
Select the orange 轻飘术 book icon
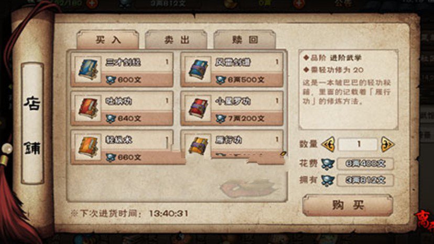tap(88, 147)
